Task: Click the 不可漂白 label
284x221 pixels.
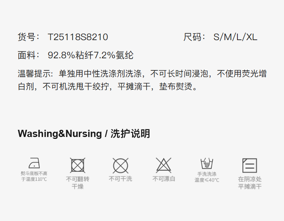Action: click(164, 179)
